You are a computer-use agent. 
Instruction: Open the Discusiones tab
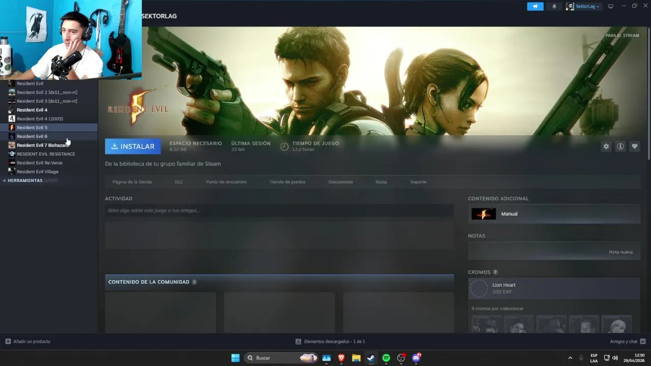click(x=340, y=182)
